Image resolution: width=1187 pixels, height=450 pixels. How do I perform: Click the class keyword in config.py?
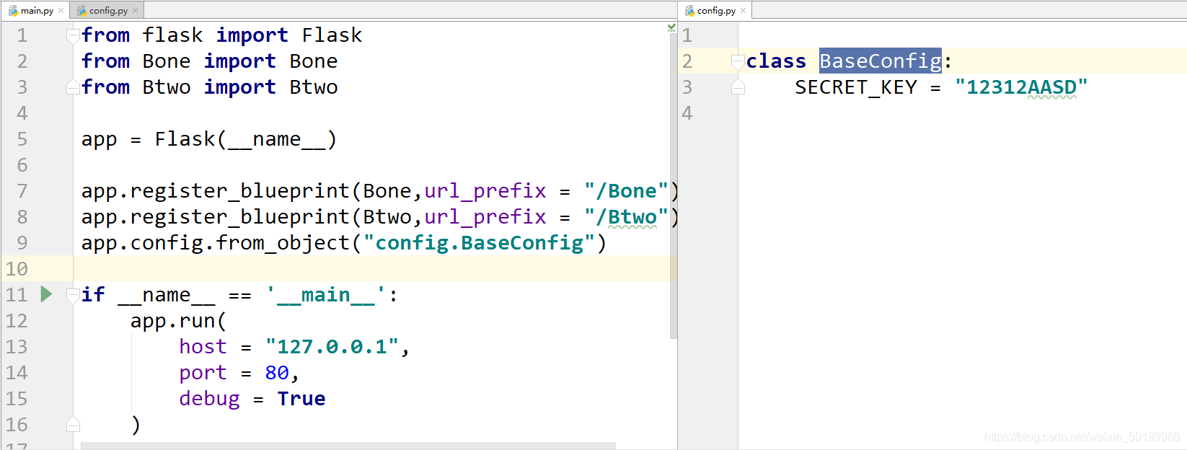pyautogui.click(x=776, y=61)
